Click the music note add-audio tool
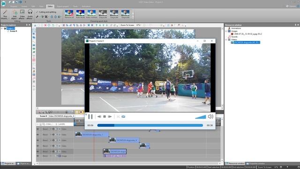 [34, 78]
